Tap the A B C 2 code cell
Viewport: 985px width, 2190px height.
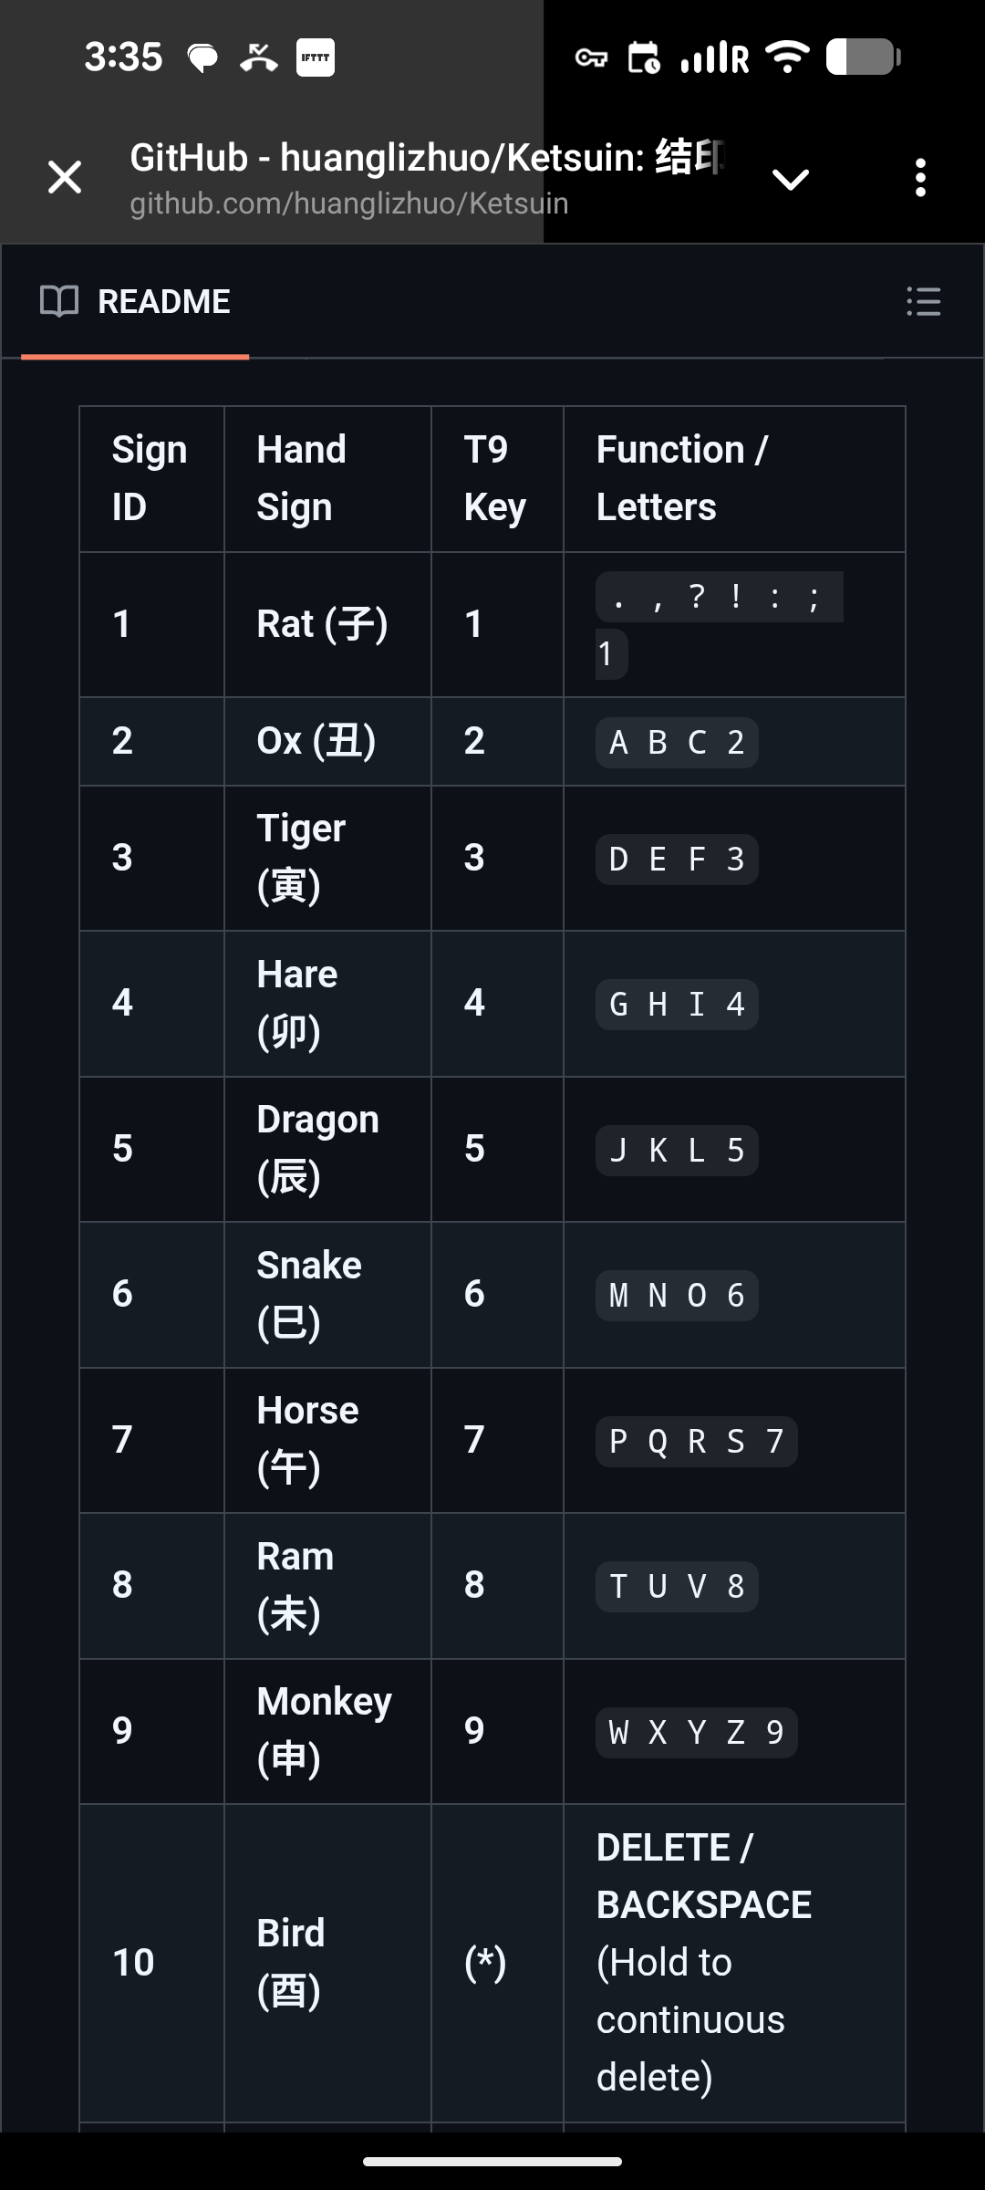[x=676, y=742]
